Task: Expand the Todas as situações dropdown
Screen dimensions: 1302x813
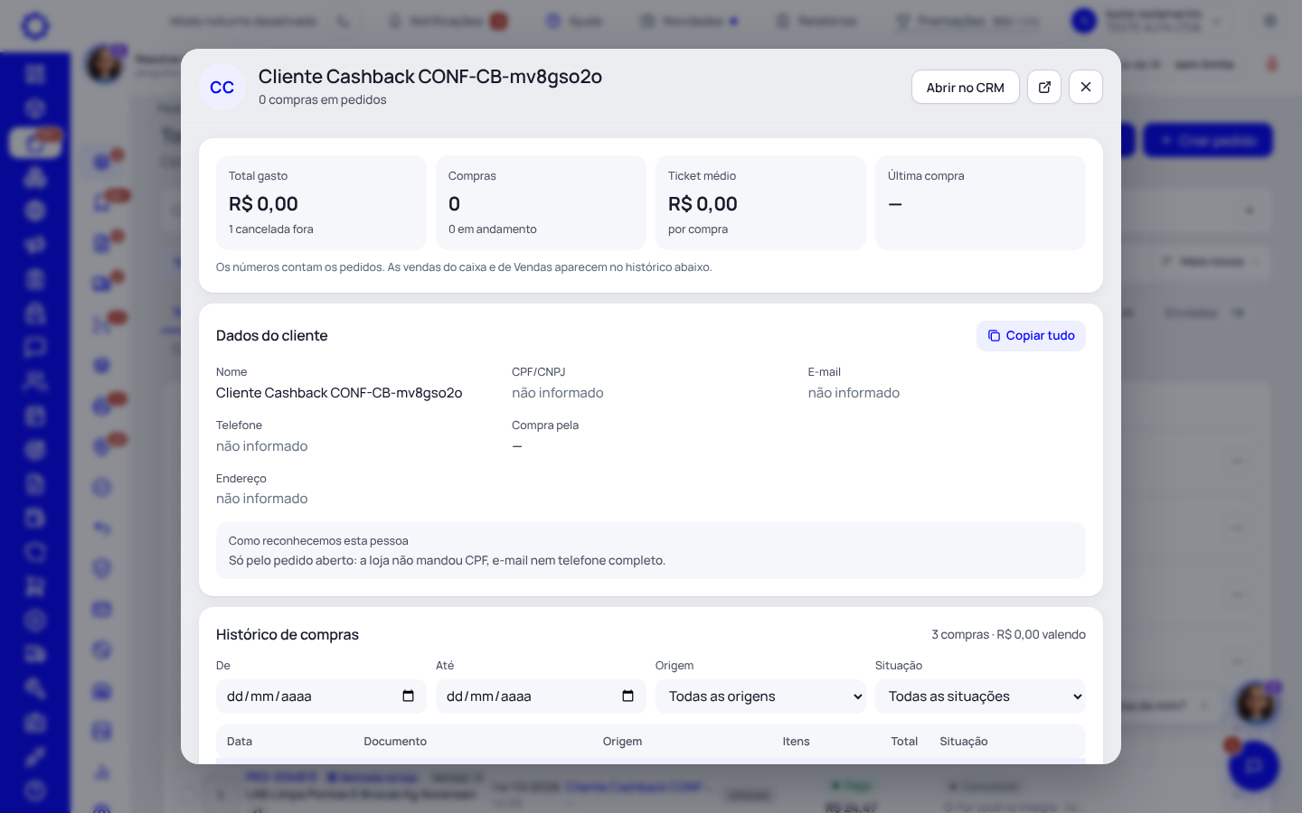Action: [x=980, y=696]
